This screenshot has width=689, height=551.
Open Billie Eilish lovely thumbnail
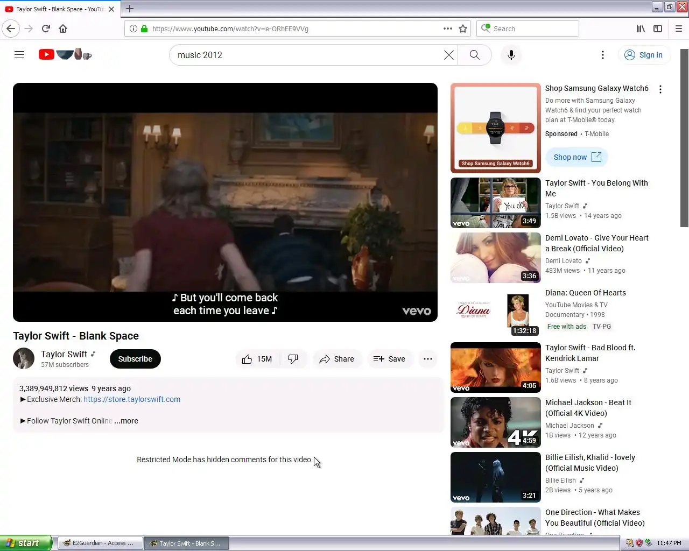[x=496, y=477]
